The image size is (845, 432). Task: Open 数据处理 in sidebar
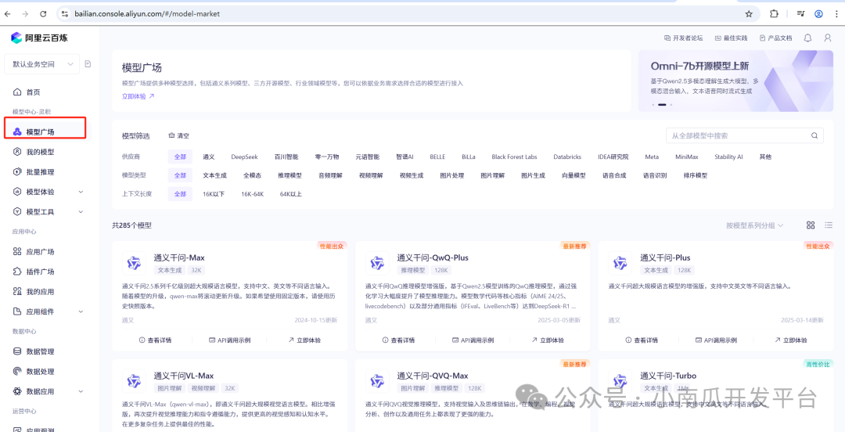point(34,372)
